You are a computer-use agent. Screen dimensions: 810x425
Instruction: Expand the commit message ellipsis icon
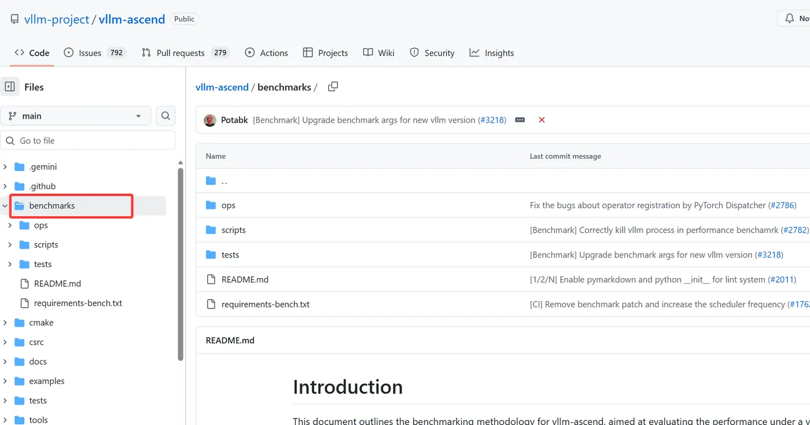(x=520, y=120)
